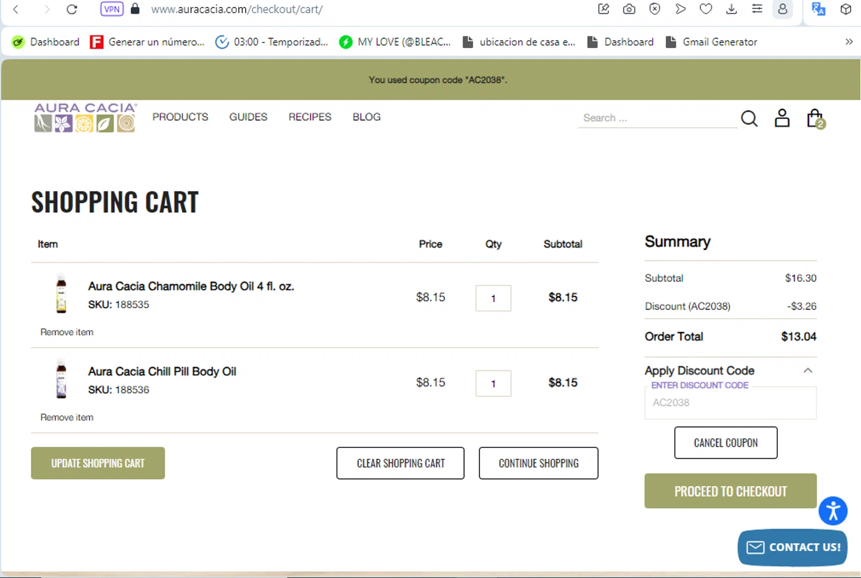Open the site security lock icon
Viewport: 861px width, 578px height.
pos(135,9)
